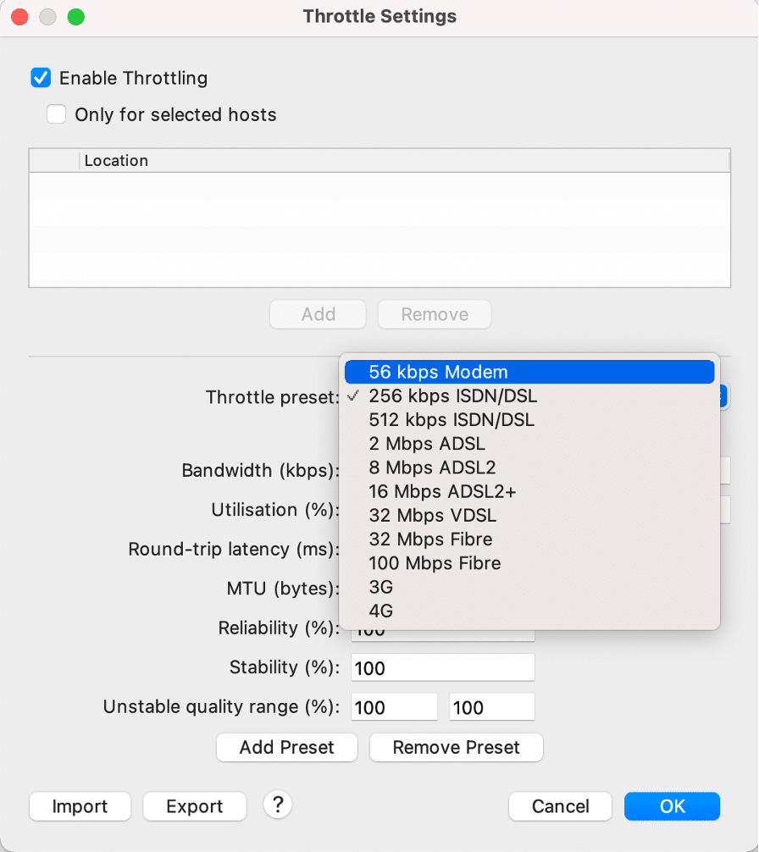Confirm settings with the OK button

click(x=672, y=806)
